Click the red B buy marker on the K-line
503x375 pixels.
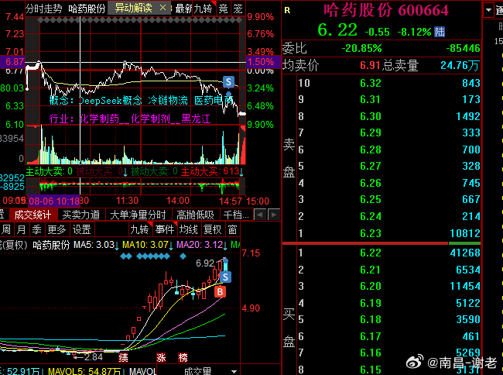tap(220, 292)
